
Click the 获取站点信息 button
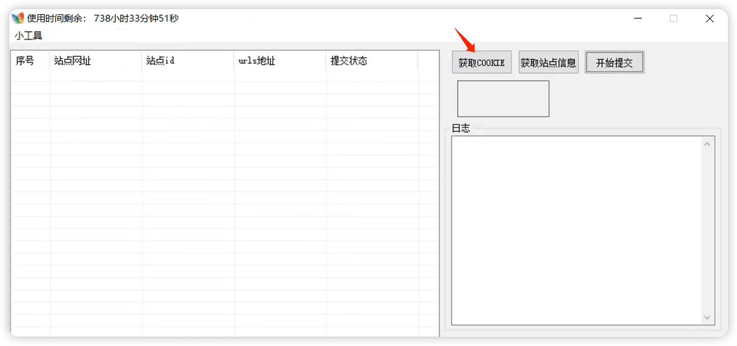[548, 62]
